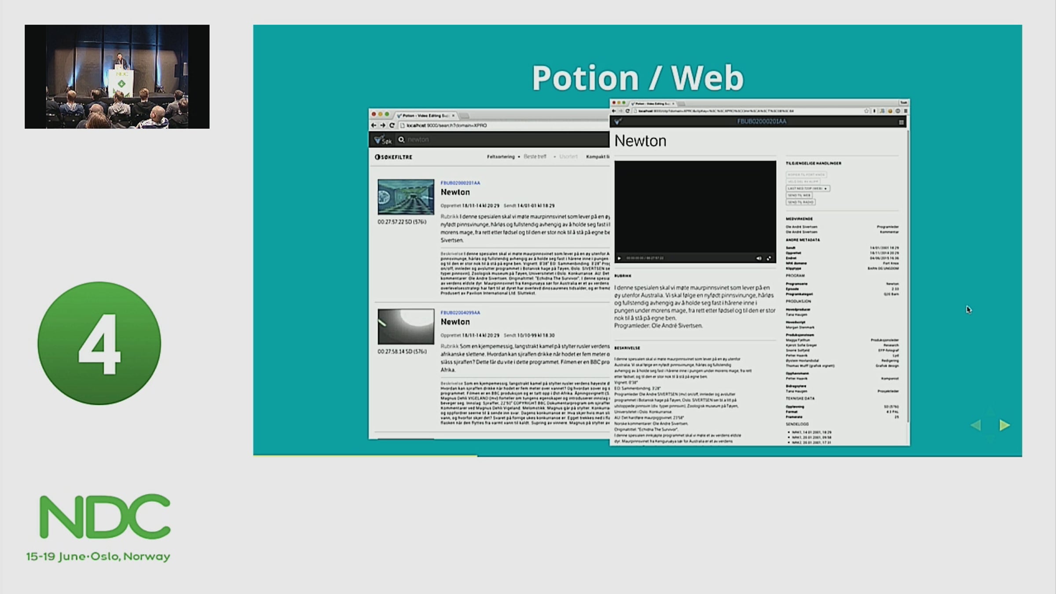The width and height of the screenshot is (1056, 594).
Task: Open the FBUB02000201AA link in search results
Action: click(460, 183)
